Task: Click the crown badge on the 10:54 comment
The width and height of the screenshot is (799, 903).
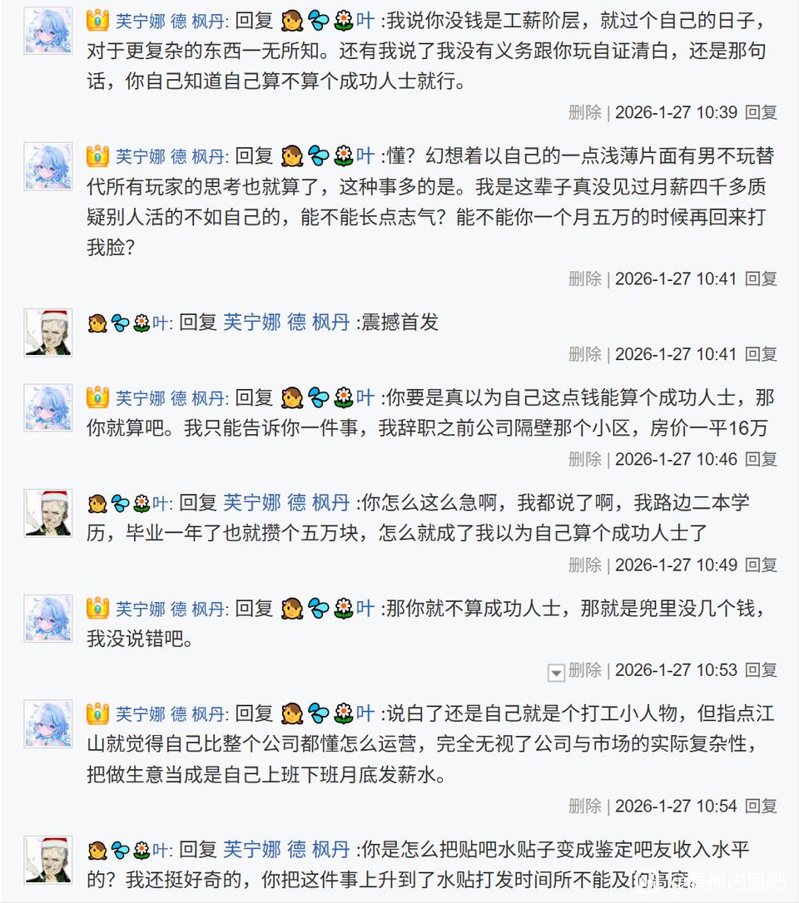Action: (98, 713)
